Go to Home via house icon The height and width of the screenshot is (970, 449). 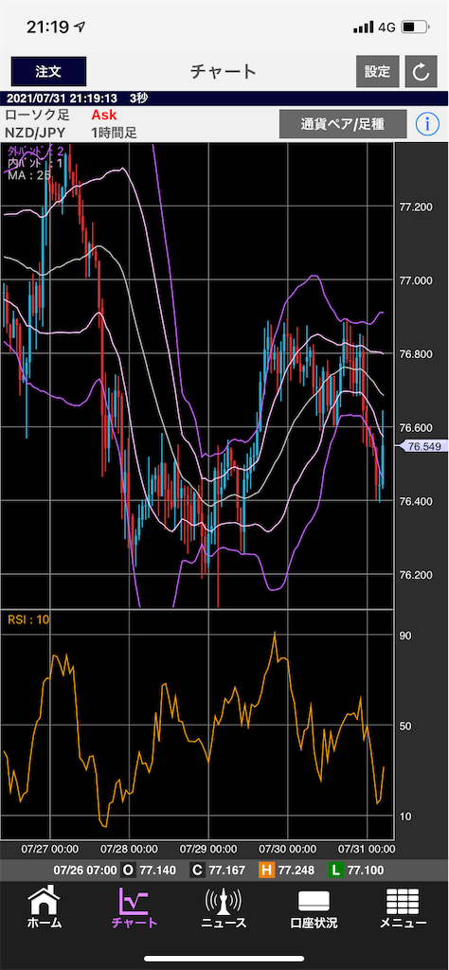[45, 902]
